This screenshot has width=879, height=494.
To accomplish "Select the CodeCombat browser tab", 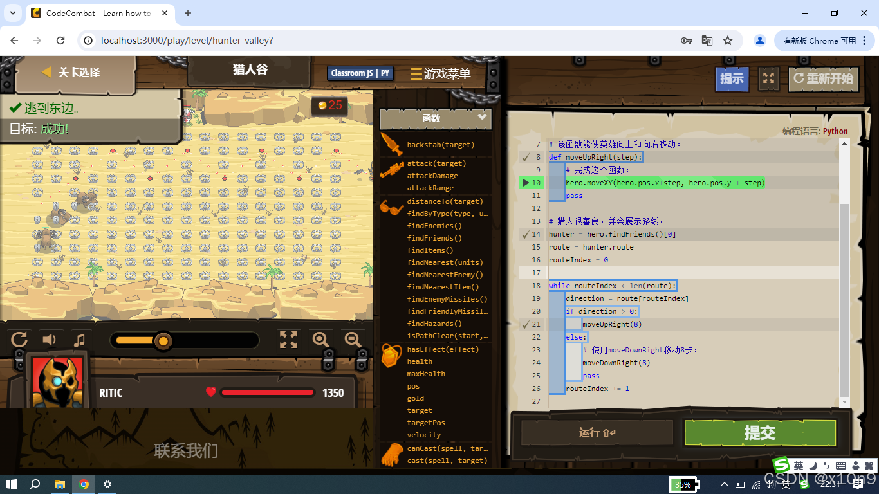I will coord(98,13).
